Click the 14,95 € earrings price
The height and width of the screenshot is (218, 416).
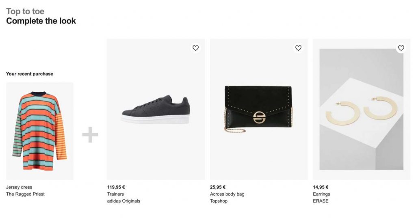pyautogui.click(x=321, y=187)
